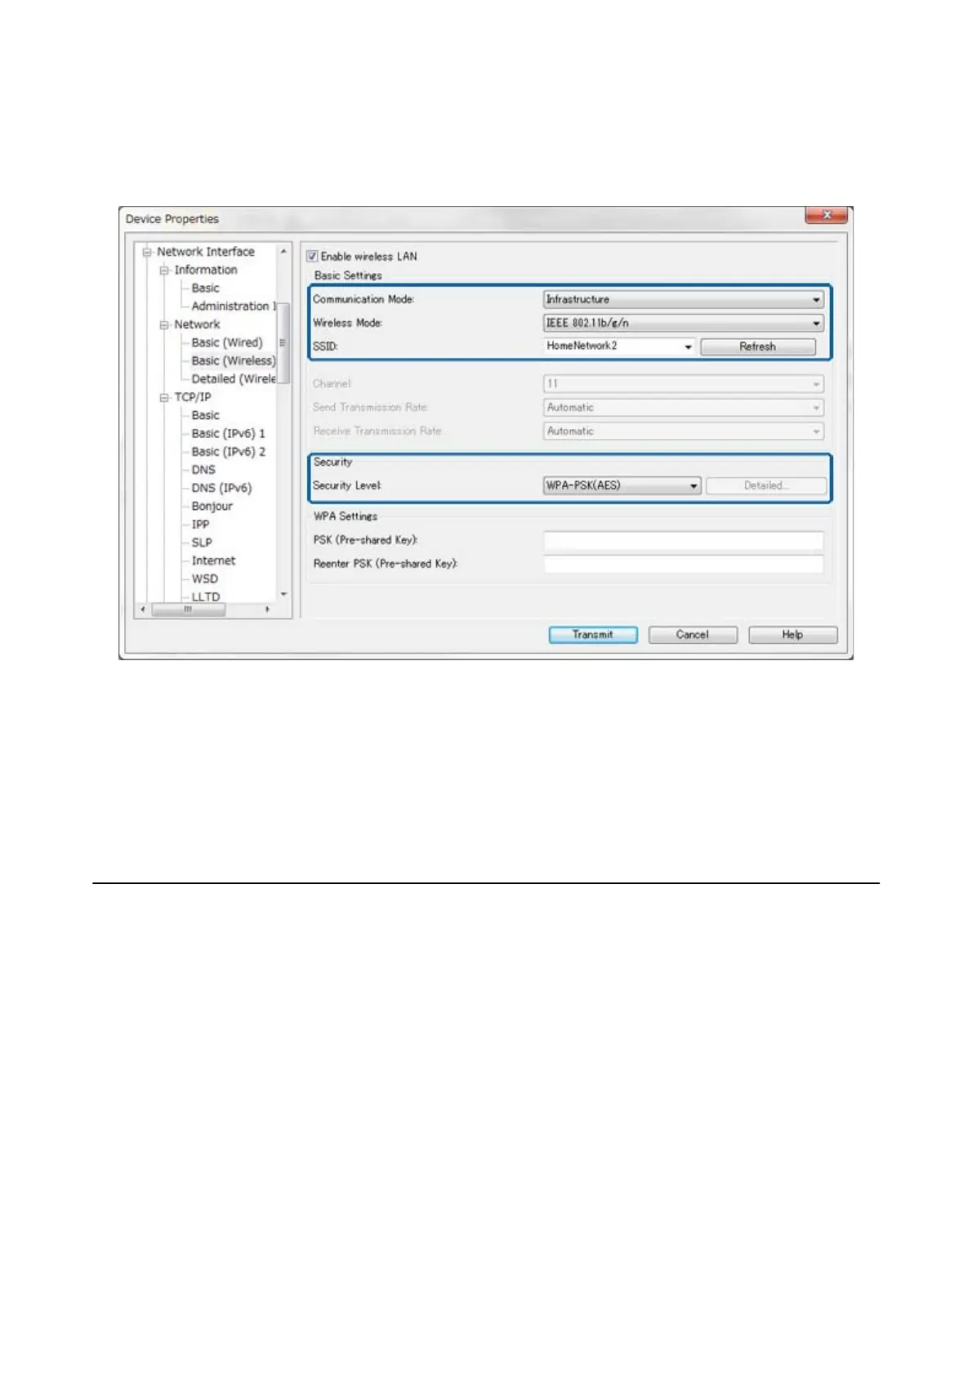The height and width of the screenshot is (1376, 972).
Task: Select the Bonjour tree item
Action: pyautogui.click(x=212, y=506)
